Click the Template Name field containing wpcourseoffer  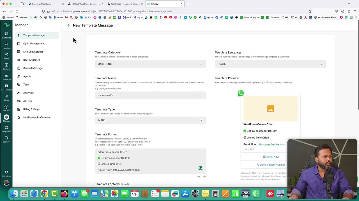(x=151, y=95)
